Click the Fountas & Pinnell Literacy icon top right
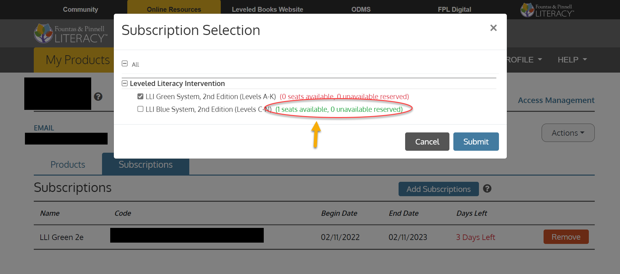 coord(546,10)
